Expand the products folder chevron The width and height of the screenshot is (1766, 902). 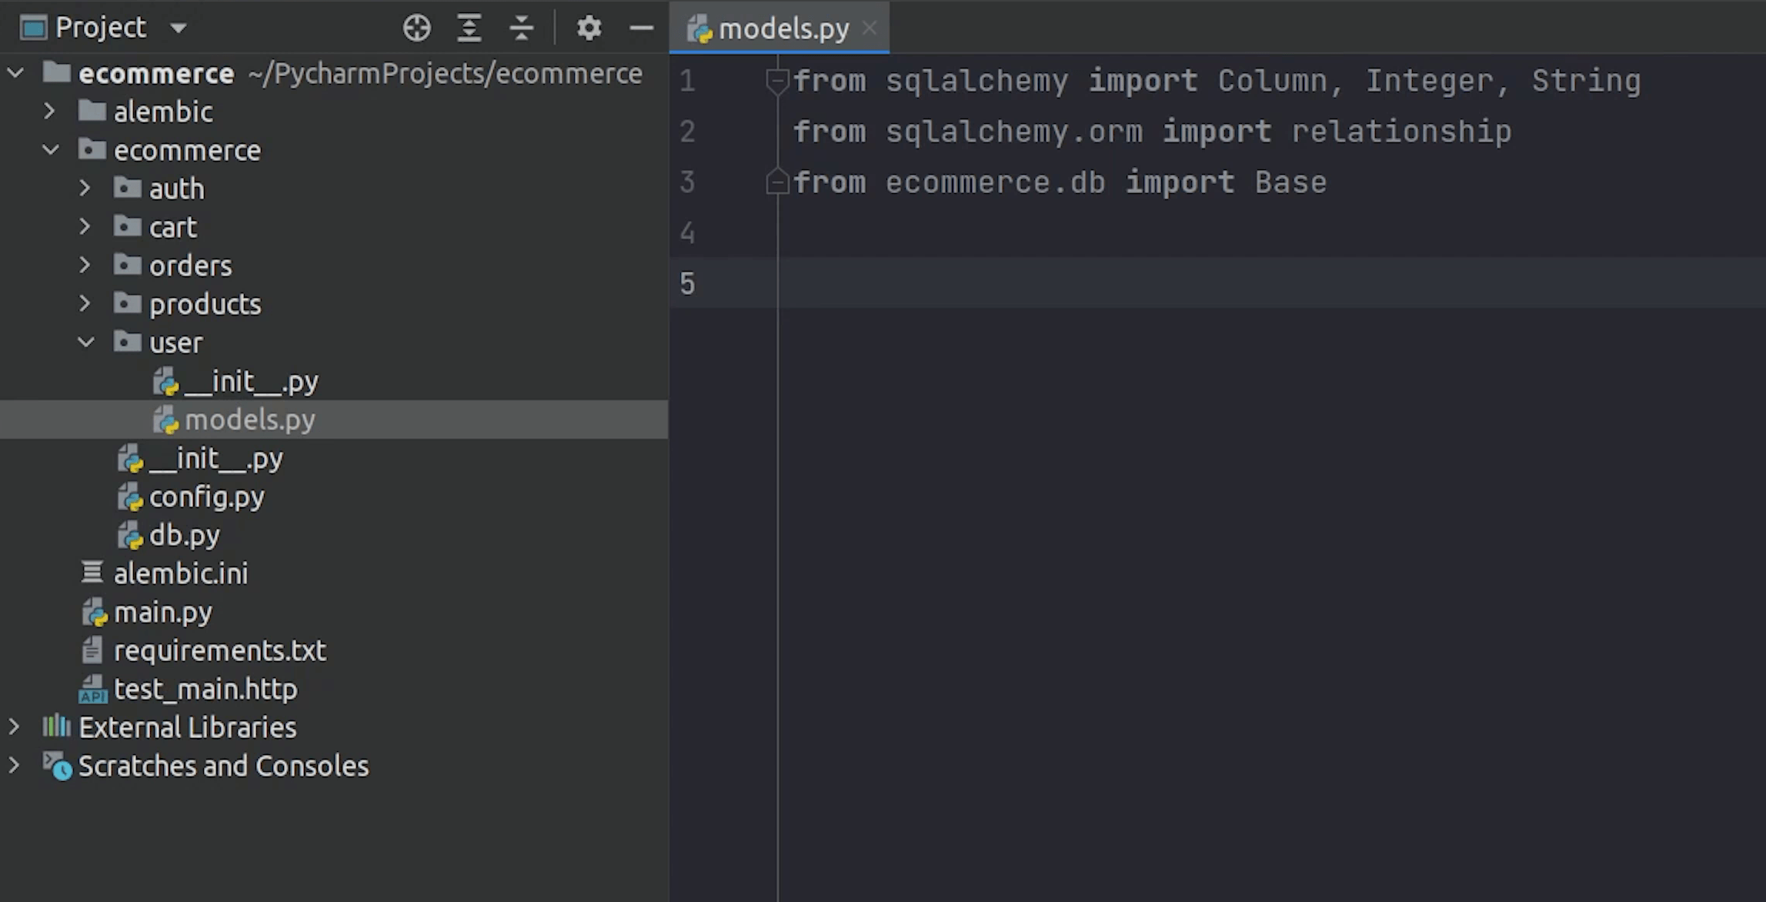[85, 304]
